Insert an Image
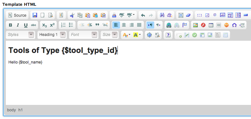This screenshot has width=251, height=119. [196, 25]
